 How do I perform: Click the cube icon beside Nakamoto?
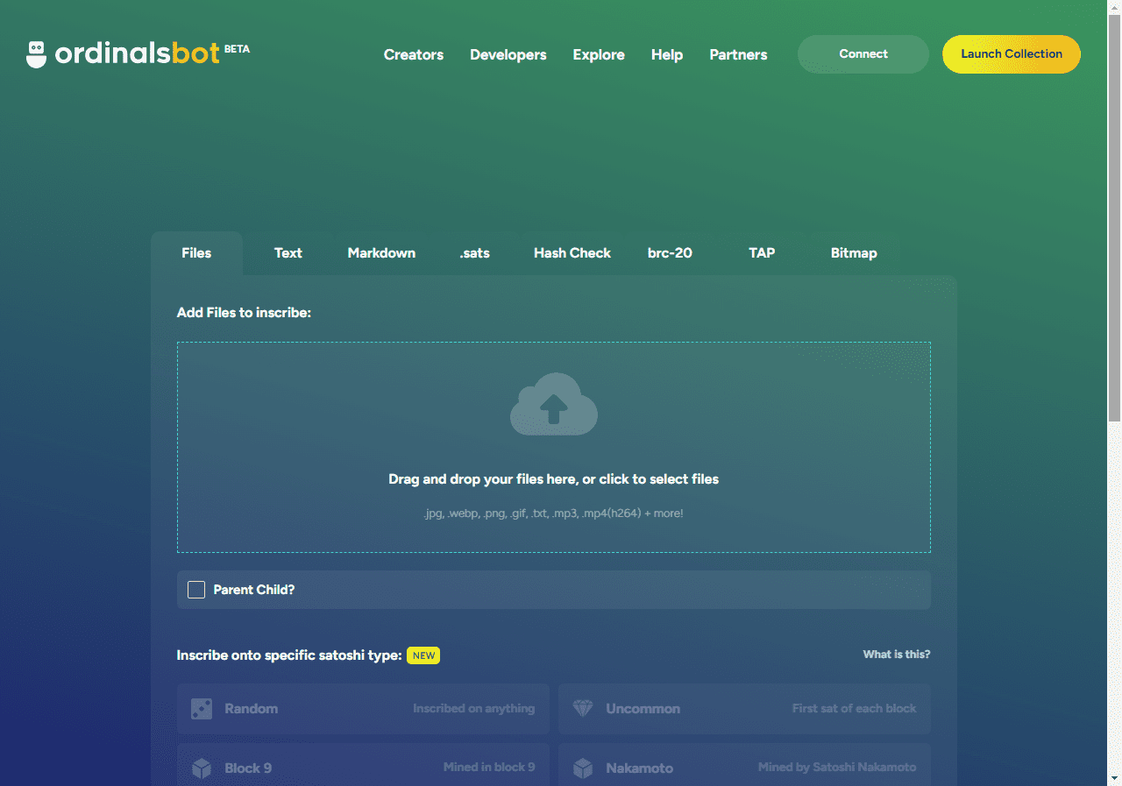point(583,768)
